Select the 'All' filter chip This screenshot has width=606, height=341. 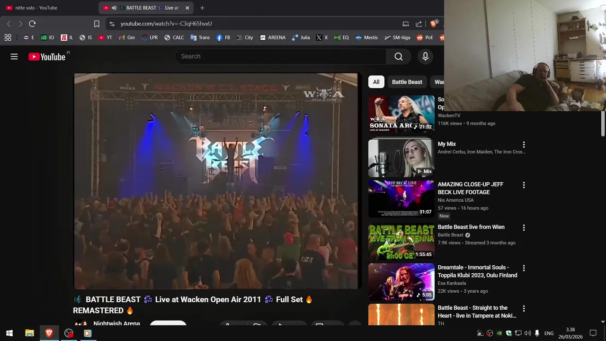coord(376,82)
